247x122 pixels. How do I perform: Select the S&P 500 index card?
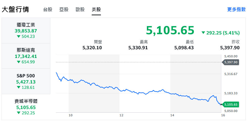[x=26, y=81]
